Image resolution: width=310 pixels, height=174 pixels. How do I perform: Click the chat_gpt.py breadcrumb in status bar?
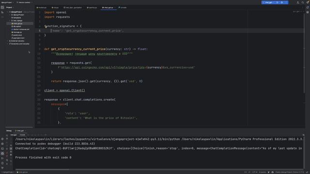click(x=22, y=172)
